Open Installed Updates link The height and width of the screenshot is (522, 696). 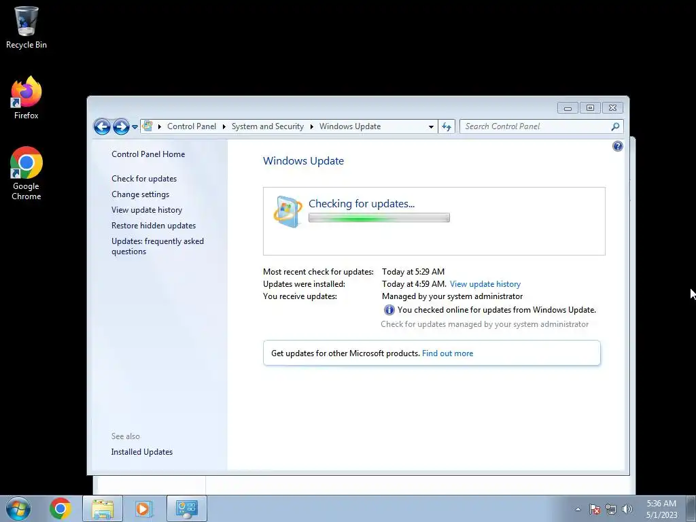pyautogui.click(x=141, y=452)
